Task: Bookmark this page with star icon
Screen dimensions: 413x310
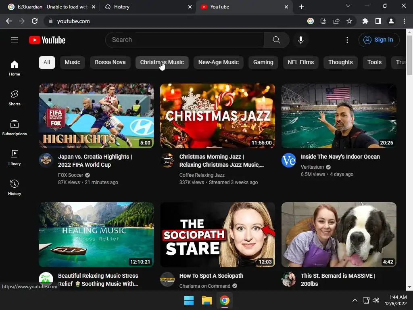Action: [349, 21]
